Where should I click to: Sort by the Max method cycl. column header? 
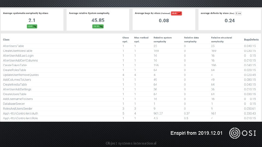coord(141,40)
